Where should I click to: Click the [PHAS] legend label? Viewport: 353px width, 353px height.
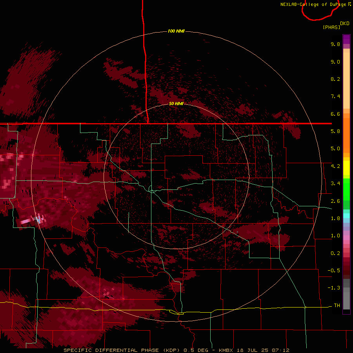(x=331, y=27)
